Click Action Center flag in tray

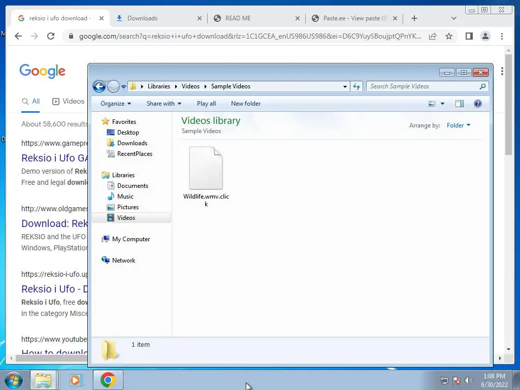[457, 380]
